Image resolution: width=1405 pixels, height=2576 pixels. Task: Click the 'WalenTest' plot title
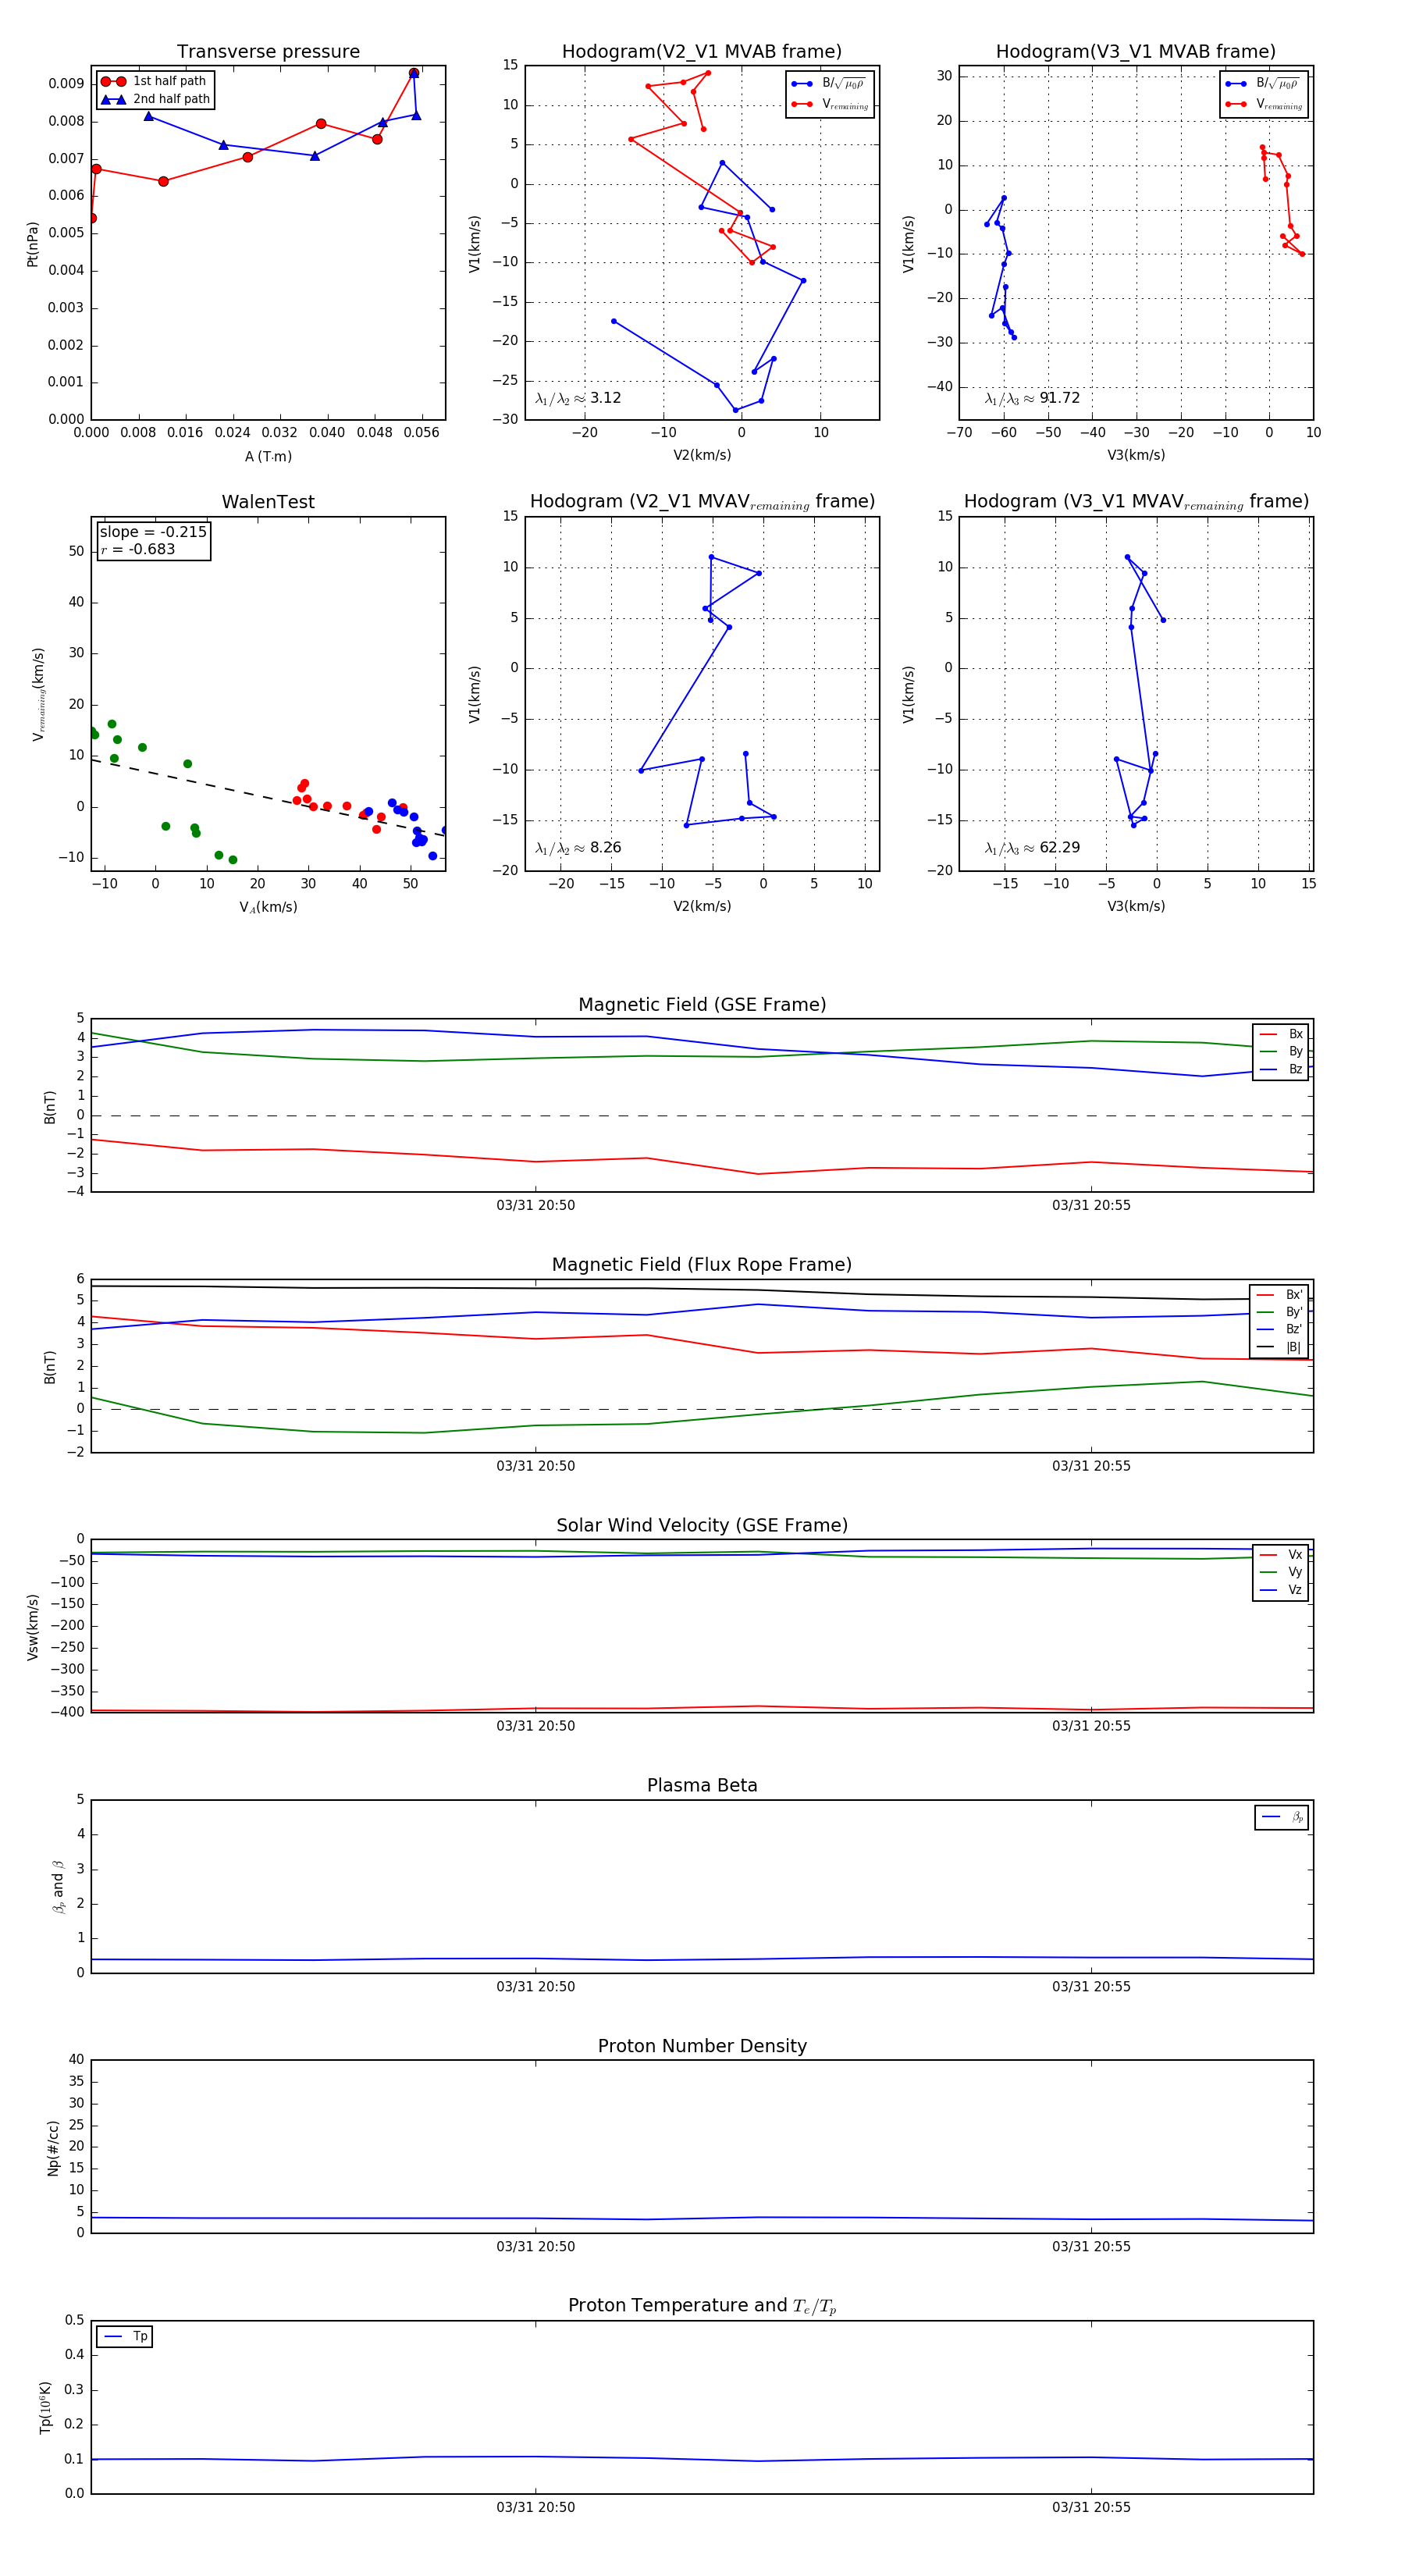point(268,502)
